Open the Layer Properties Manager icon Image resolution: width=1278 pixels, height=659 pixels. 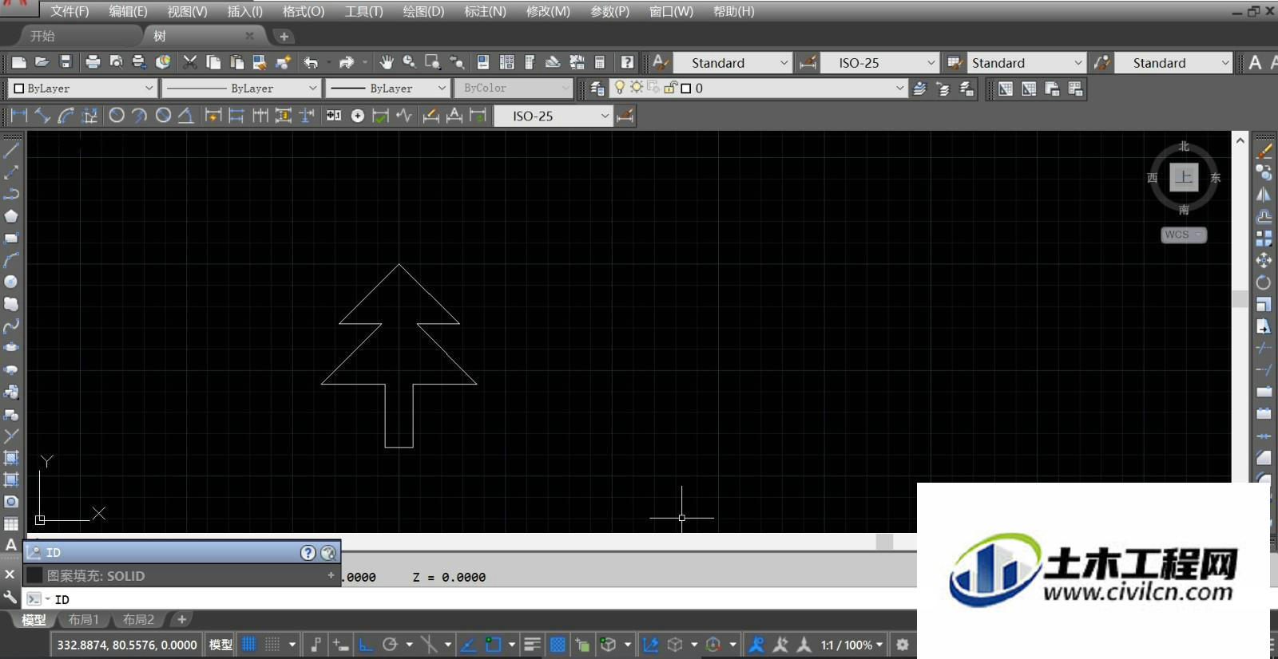click(597, 89)
